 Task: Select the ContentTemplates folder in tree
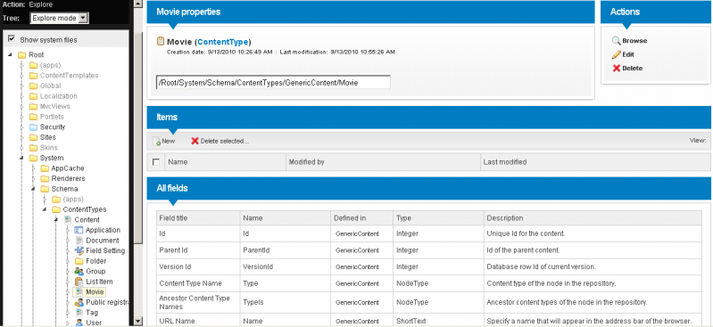(x=69, y=76)
